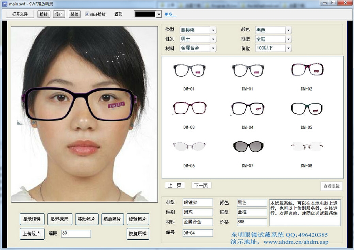Go to next page with 下一页
This screenshot has width=354, height=250.
coord(201,185)
